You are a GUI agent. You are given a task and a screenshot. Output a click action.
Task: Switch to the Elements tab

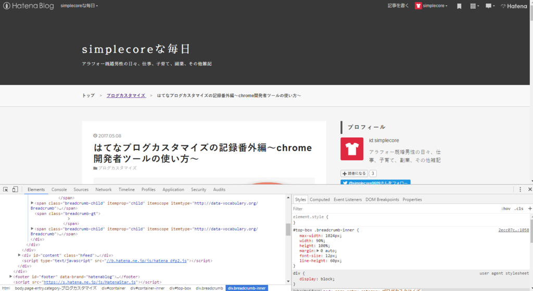coord(36,189)
